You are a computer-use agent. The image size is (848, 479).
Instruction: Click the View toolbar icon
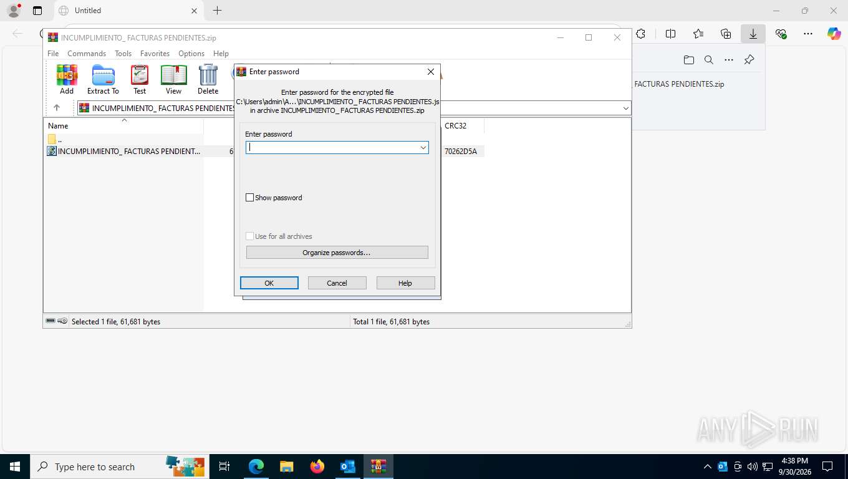(173, 80)
